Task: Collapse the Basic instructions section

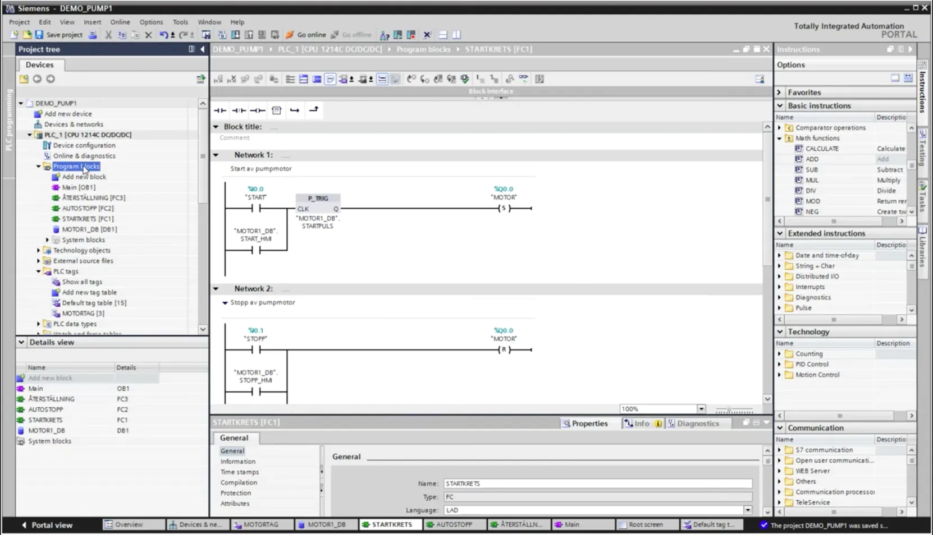Action: [780, 105]
